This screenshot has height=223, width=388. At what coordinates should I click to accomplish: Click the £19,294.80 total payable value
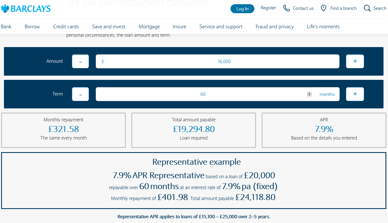194,129
